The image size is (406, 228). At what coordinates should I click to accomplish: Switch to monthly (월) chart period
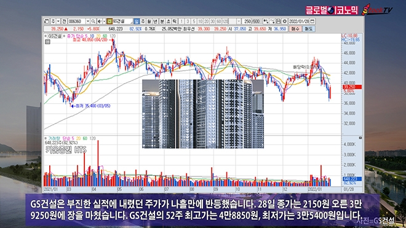click(149, 22)
